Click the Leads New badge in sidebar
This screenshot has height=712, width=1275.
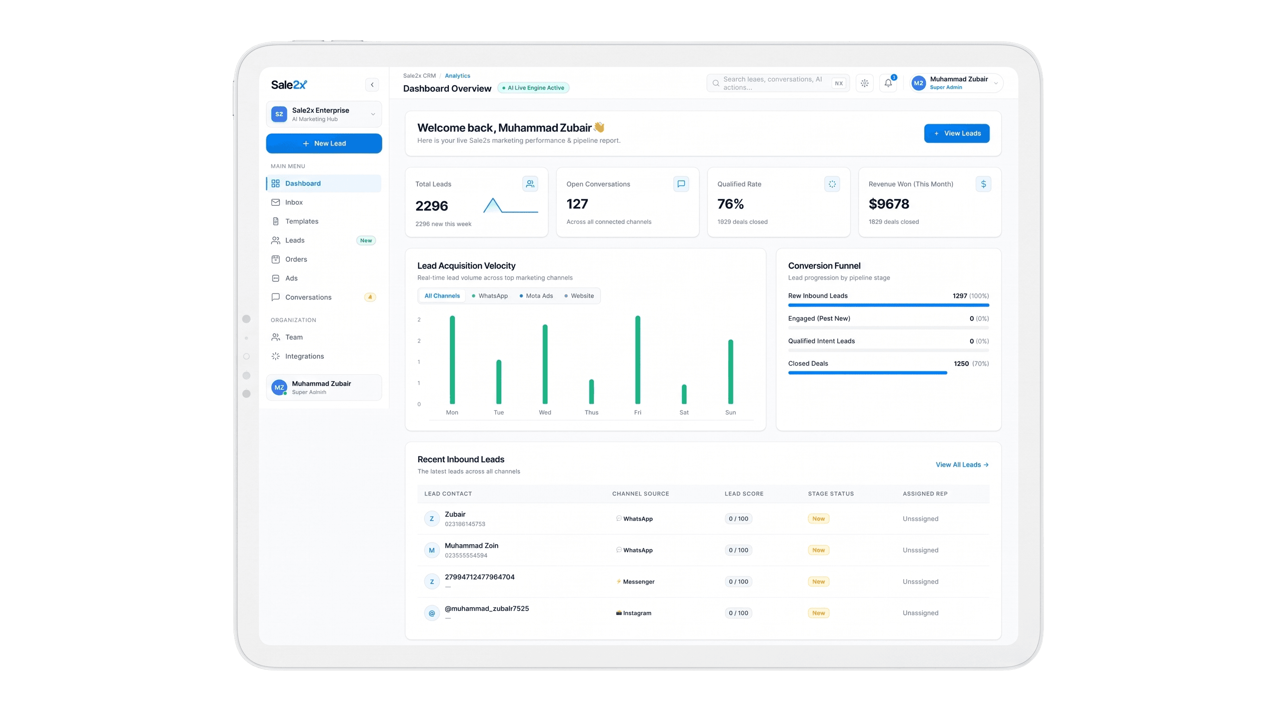pos(366,241)
